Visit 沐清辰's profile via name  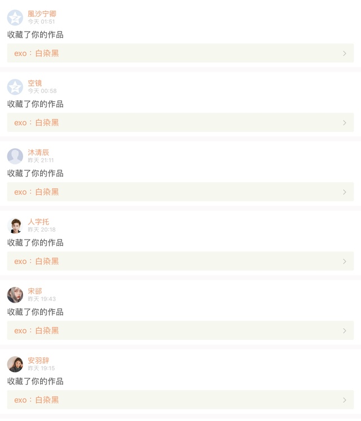(38, 152)
